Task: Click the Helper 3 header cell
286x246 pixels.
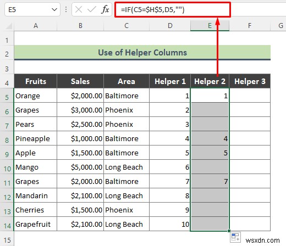Action: tap(250, 81)
